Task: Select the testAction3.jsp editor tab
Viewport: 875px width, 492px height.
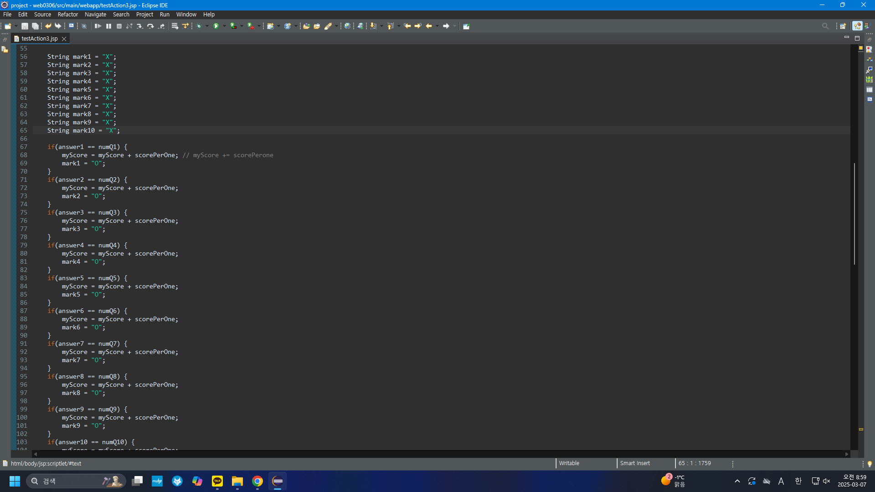Action: (x=39, y=39)
